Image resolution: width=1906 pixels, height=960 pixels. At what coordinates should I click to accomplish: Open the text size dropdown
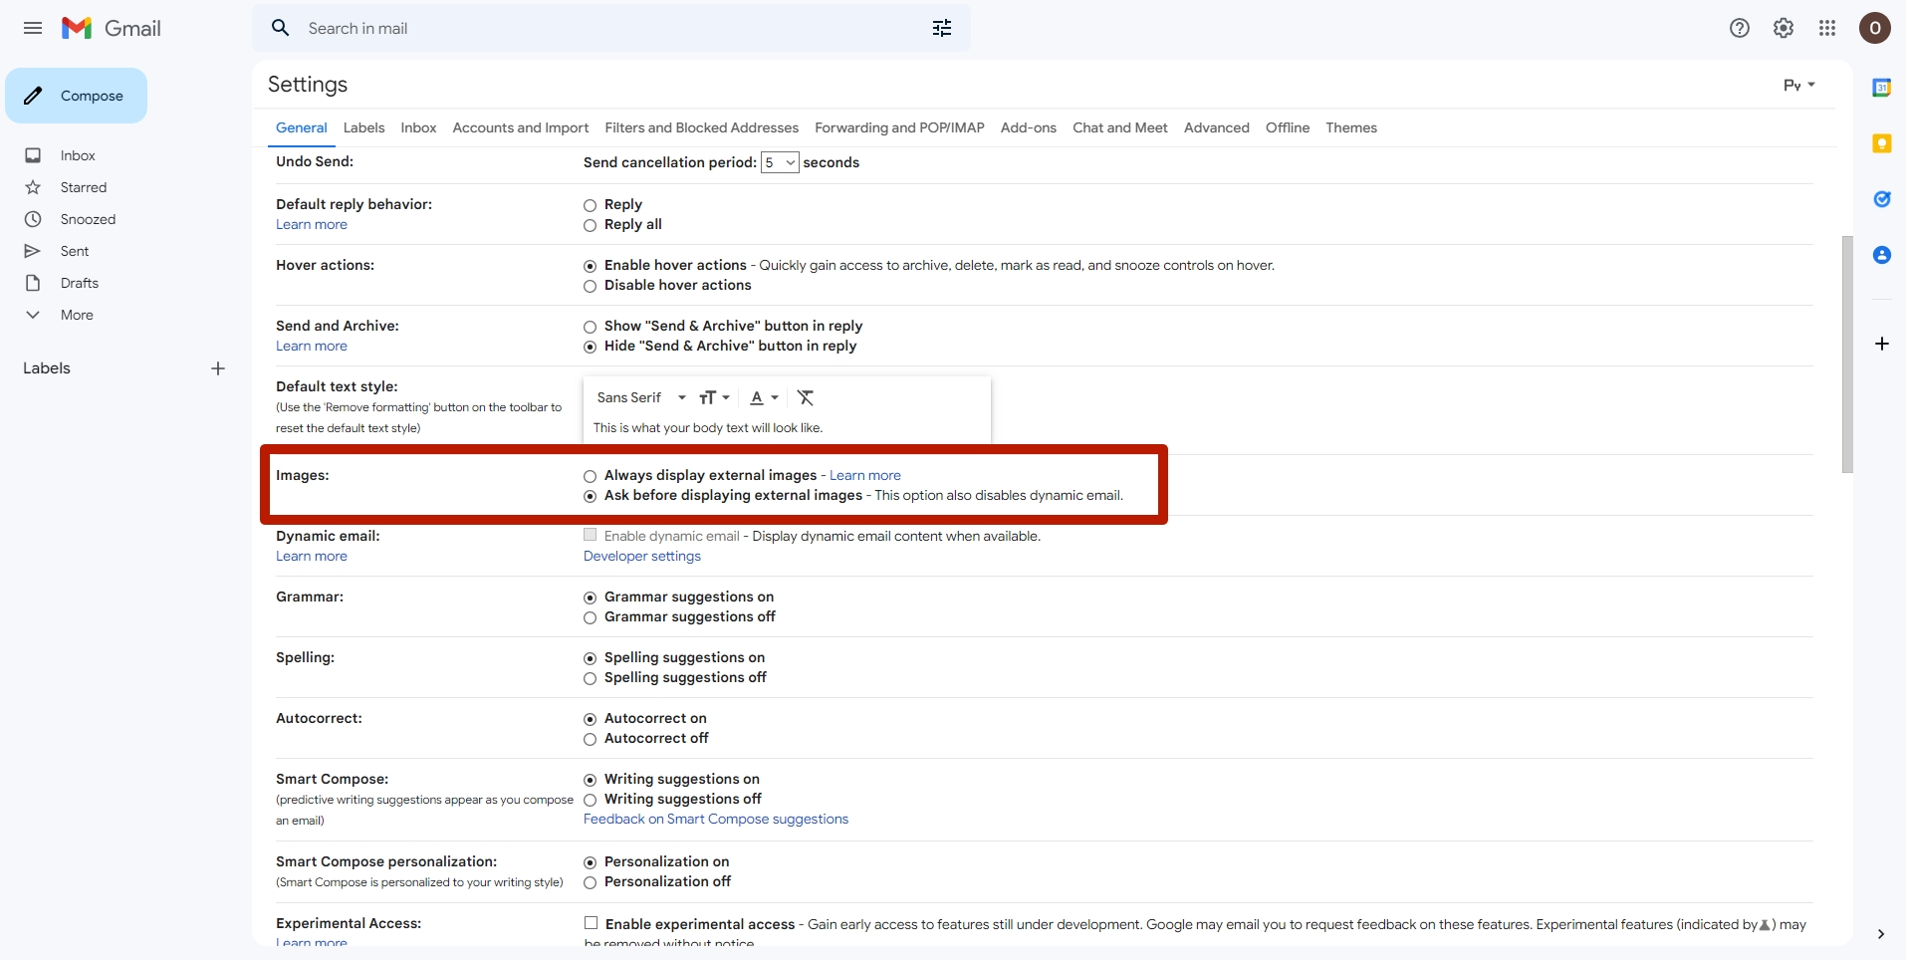(x=715, y=397)
